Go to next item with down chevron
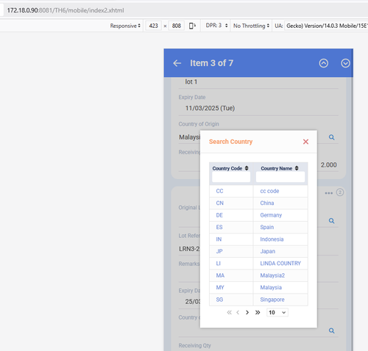Viewport: 368px width, 351px height. [345, 63]
